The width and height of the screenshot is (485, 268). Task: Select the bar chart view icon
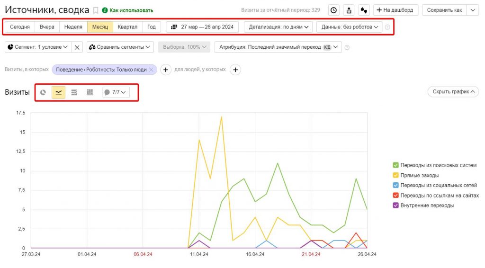click(x=90, y=92)
